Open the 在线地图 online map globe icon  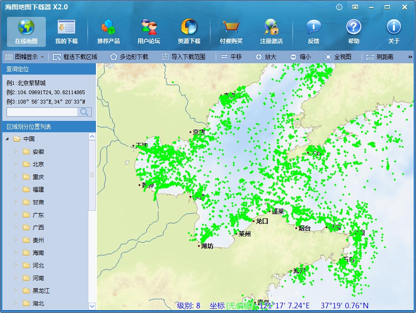click(26, 31)
